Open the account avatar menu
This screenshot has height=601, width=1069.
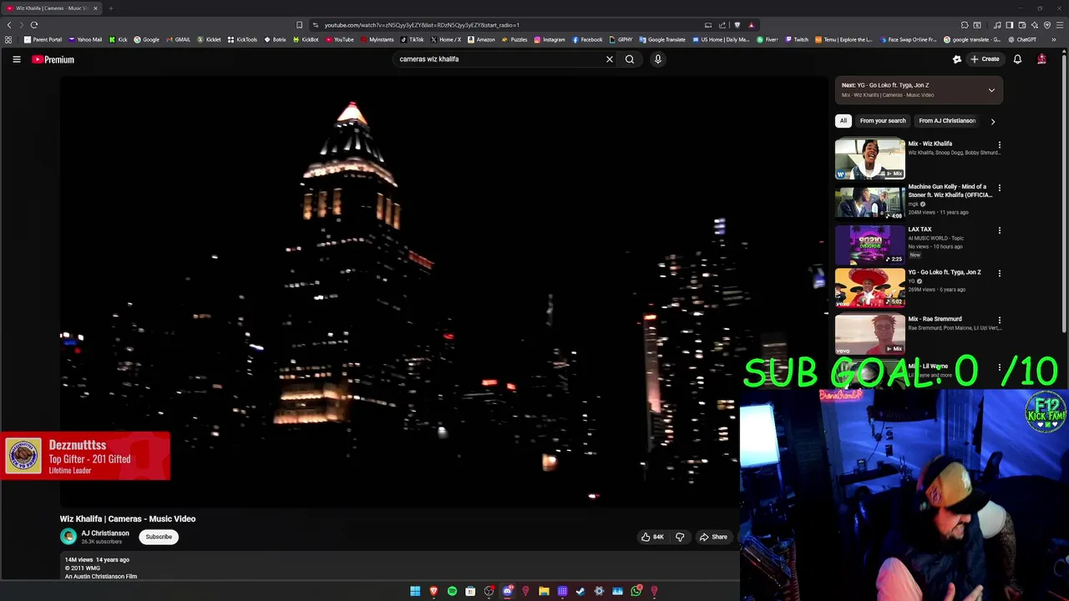1041,59
